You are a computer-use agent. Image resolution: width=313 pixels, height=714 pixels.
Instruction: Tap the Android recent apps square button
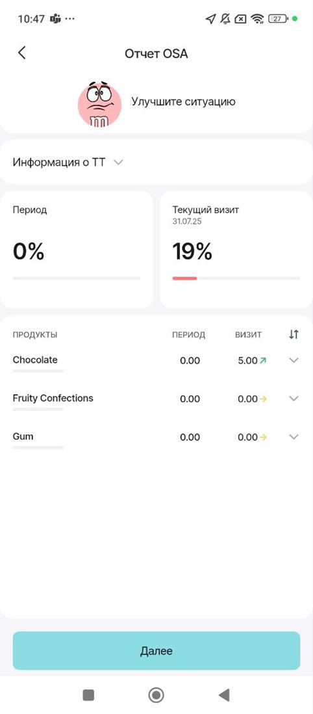(88, 695)
